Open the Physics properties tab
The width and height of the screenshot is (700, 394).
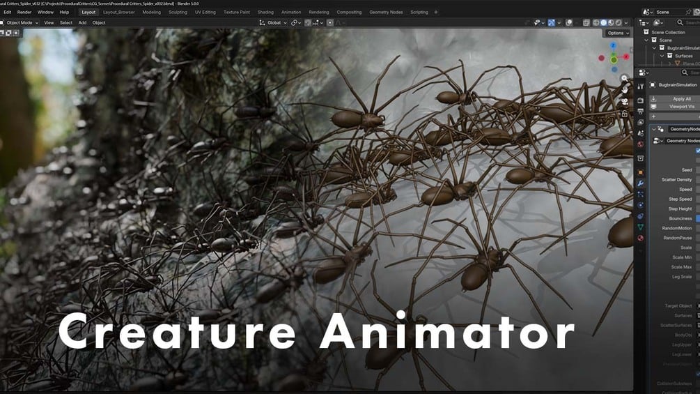pos(640,206)
